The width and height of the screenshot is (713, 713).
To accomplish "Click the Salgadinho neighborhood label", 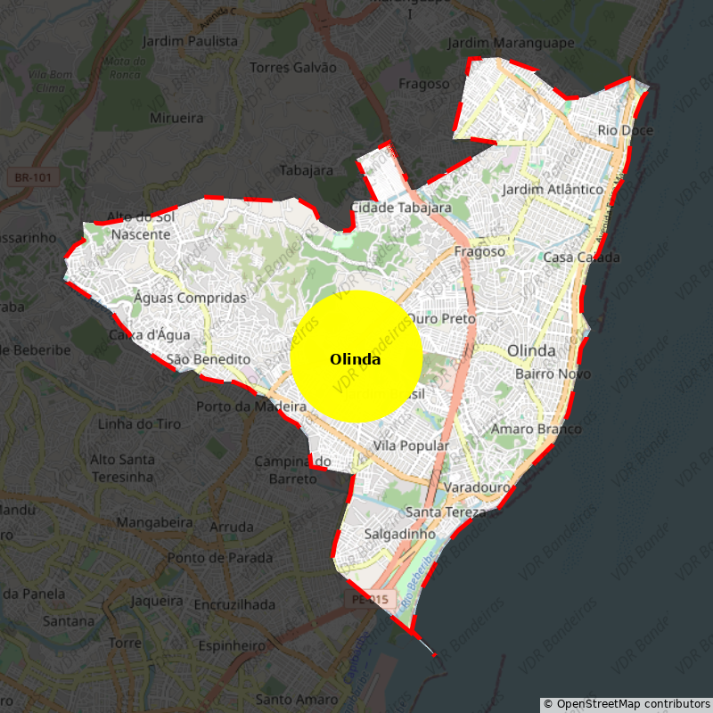I will (x=399, y=534).
